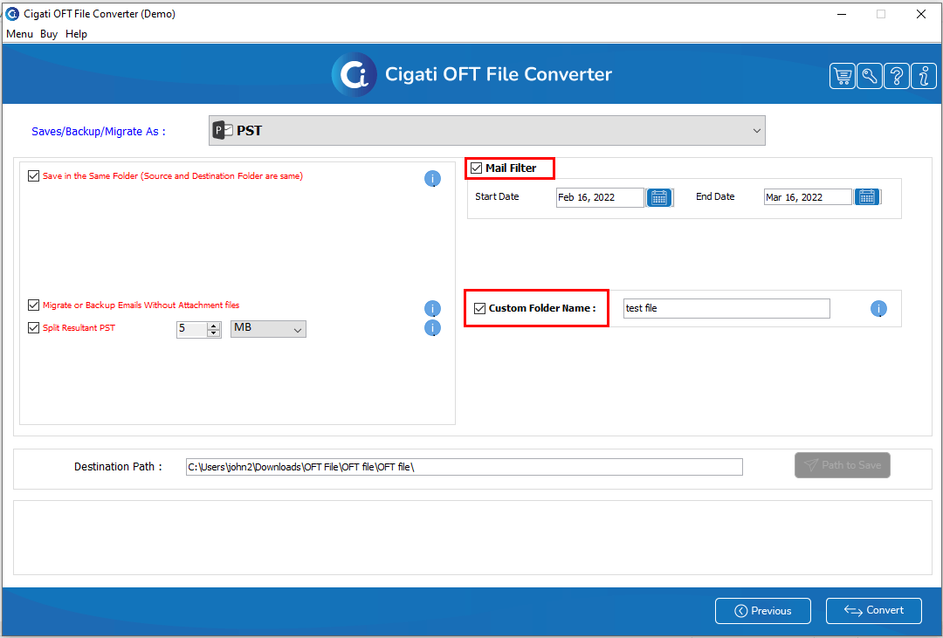Open the Buy menu
The image size is (943, 638).
(49, 34)
